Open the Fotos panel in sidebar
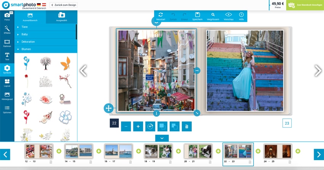Viewport: 324px width, 170px height. pyautogui.click(x=7, y=16)
